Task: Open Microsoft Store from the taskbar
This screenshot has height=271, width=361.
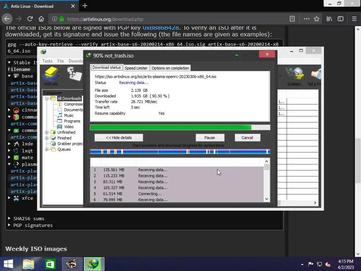Action: tap(50, 264)
